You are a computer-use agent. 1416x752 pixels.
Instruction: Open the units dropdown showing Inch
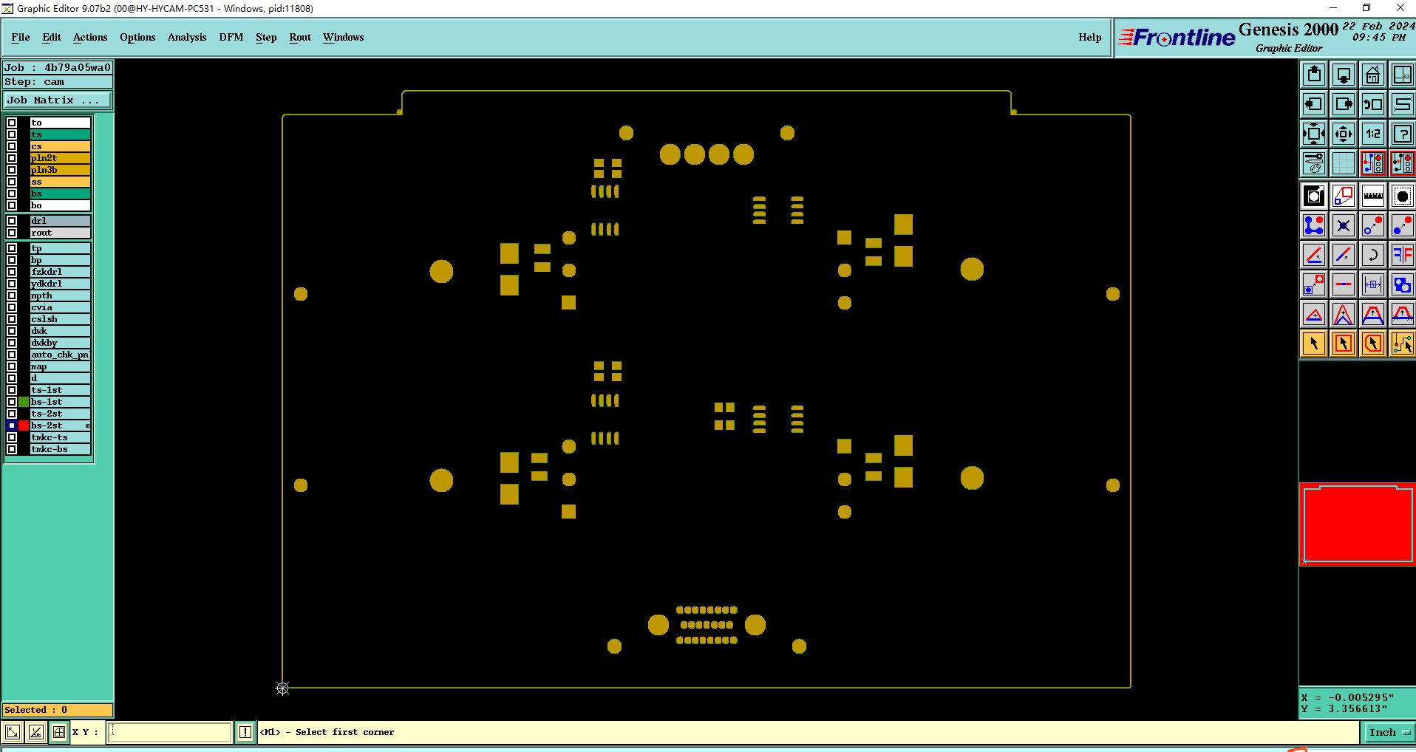(x=1389, y=733)
